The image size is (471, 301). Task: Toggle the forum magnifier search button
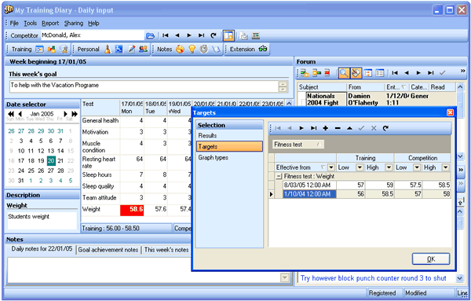point(344,73)
